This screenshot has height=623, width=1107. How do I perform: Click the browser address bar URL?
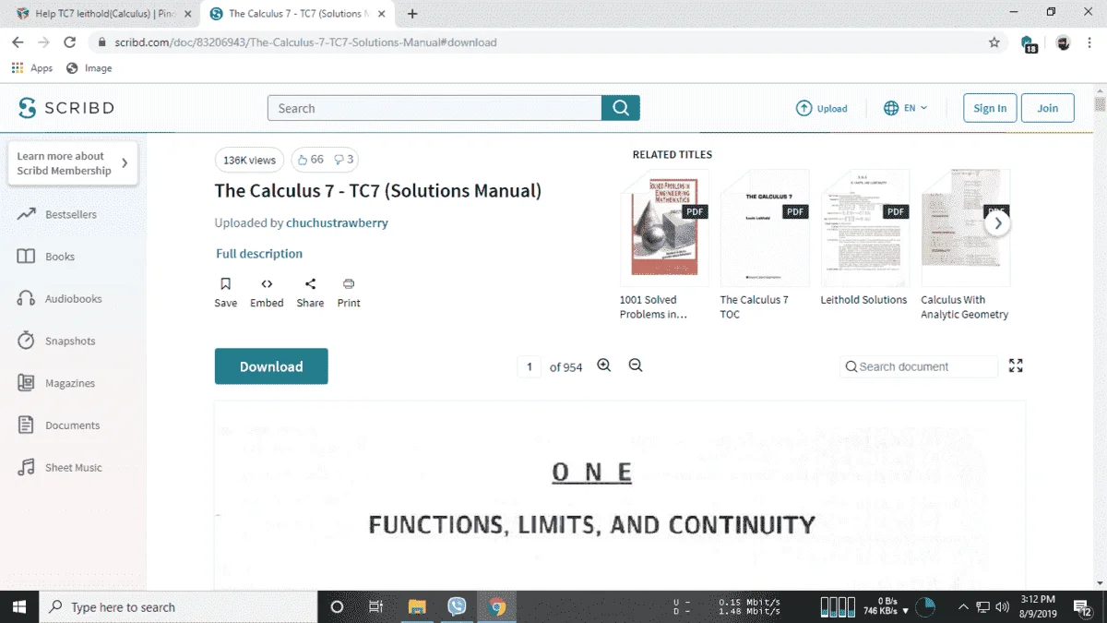(x=304, y=42)
